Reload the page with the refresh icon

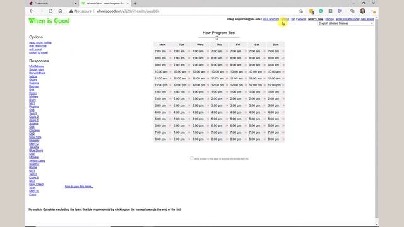point(50,11)
